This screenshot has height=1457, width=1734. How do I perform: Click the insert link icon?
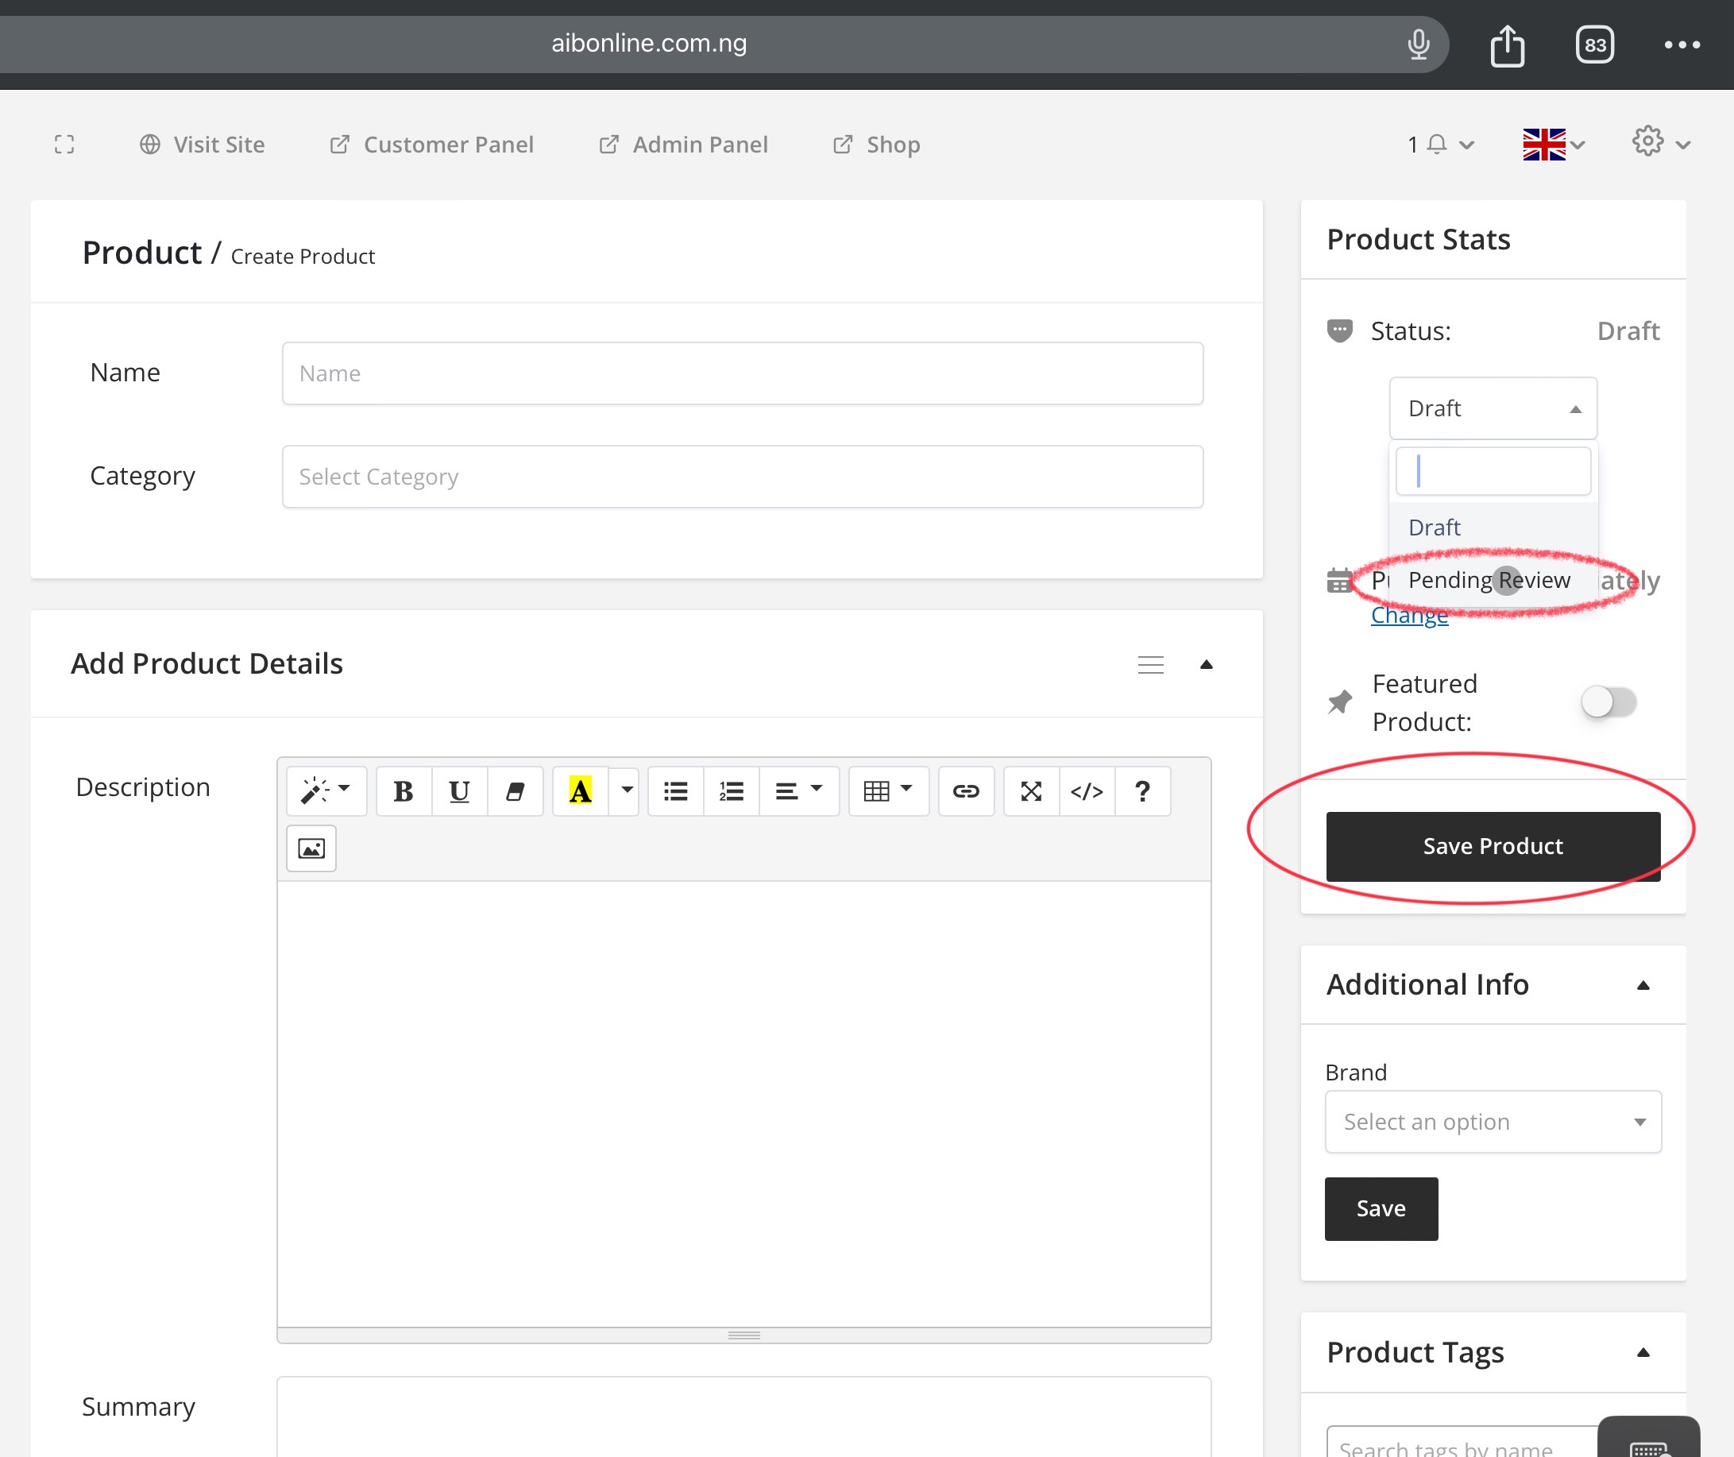(x=966, y=791)
